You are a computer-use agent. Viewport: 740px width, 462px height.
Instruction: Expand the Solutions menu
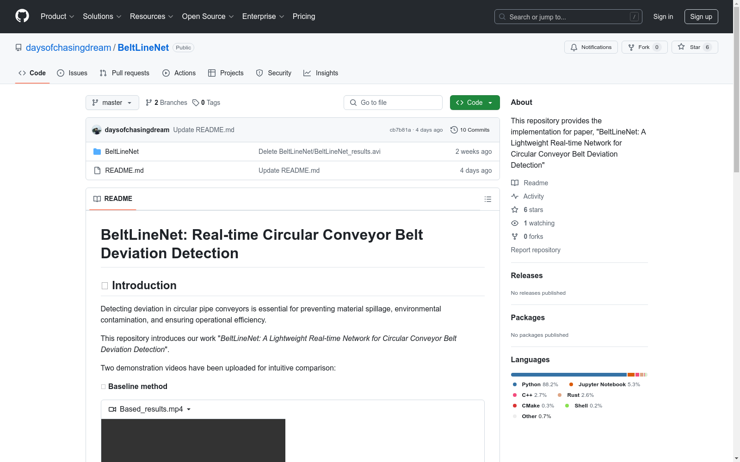click(x=102, y=17)
